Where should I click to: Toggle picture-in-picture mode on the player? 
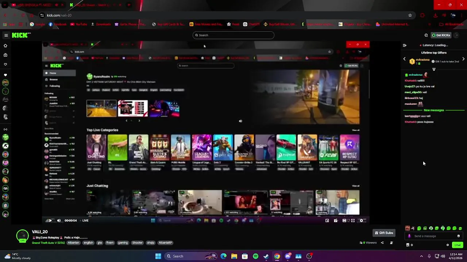coord(327,221)
